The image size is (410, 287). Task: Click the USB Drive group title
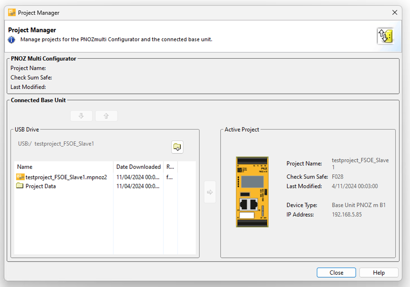[x=27, y=130]
